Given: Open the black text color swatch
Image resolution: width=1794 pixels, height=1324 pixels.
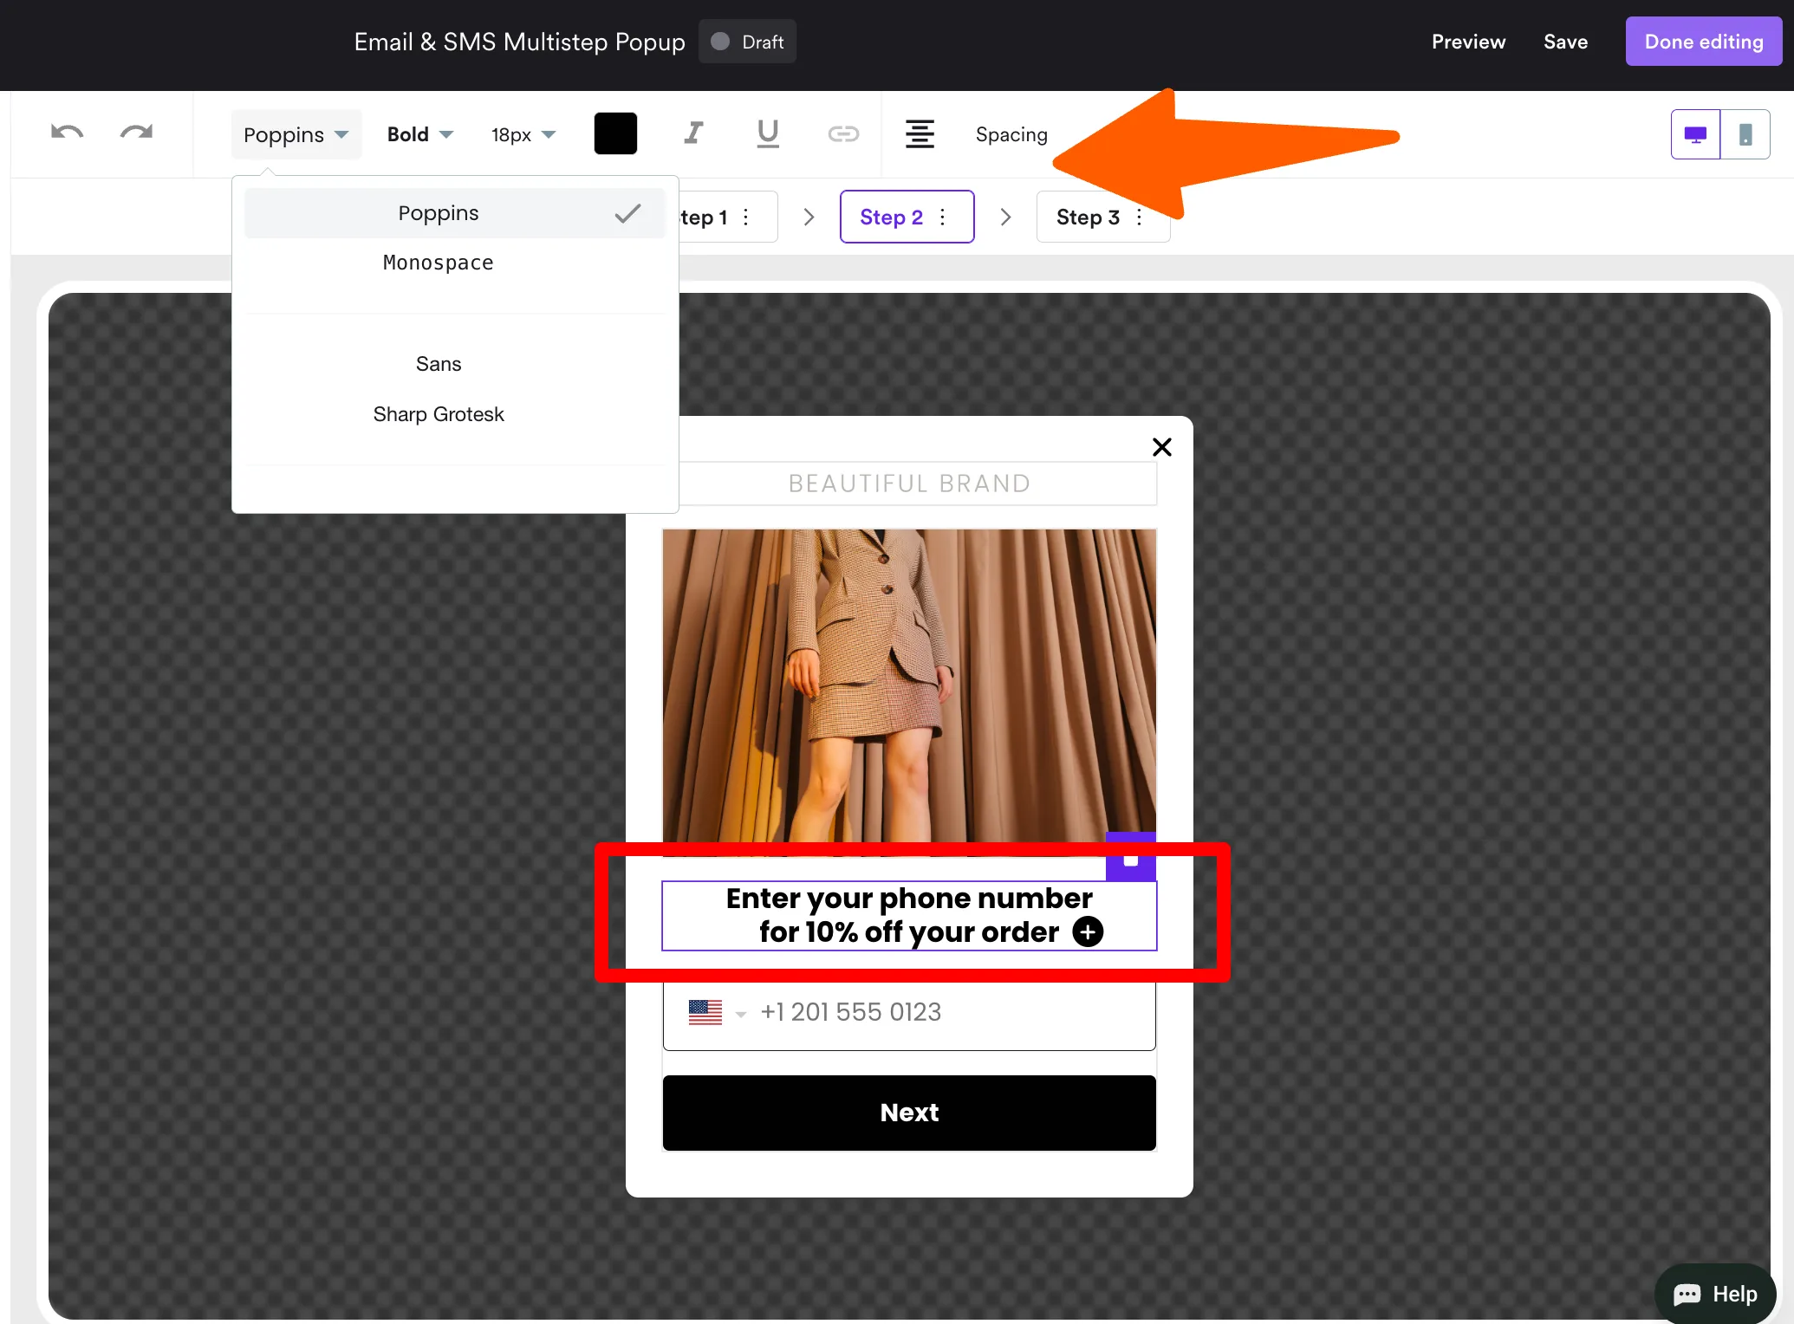Looking at the screenshot, I should click(615, 133).
